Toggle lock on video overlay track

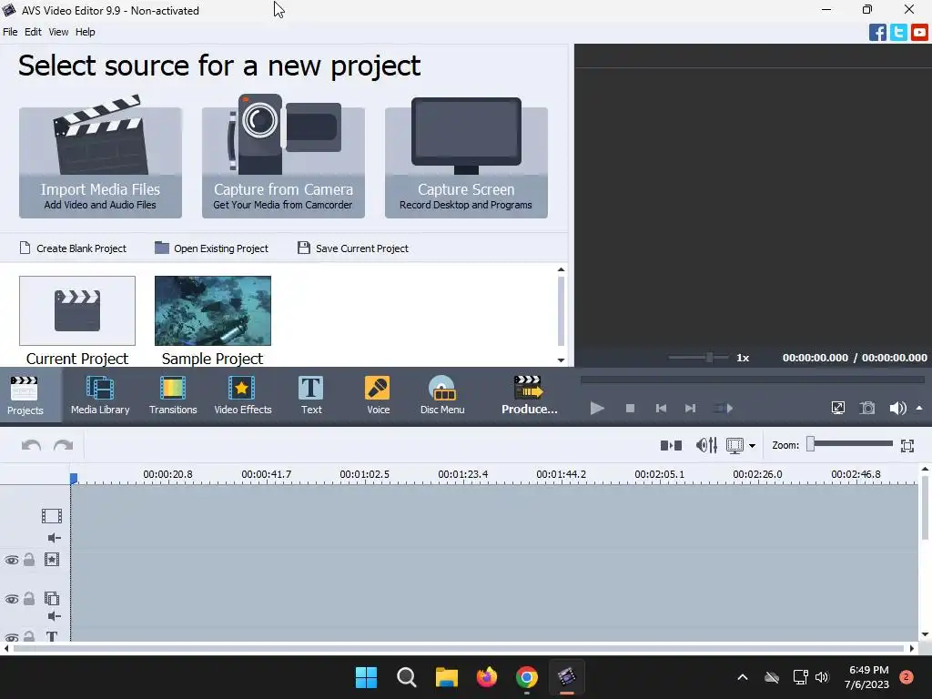(28, 599)
